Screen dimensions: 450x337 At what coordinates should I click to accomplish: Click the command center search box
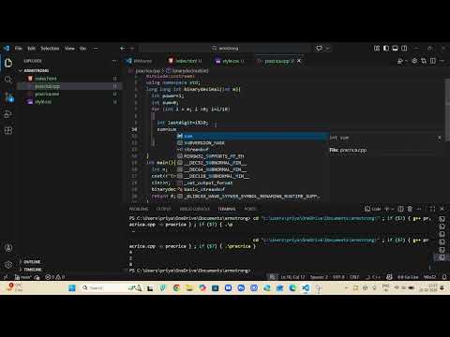point(225,49)
